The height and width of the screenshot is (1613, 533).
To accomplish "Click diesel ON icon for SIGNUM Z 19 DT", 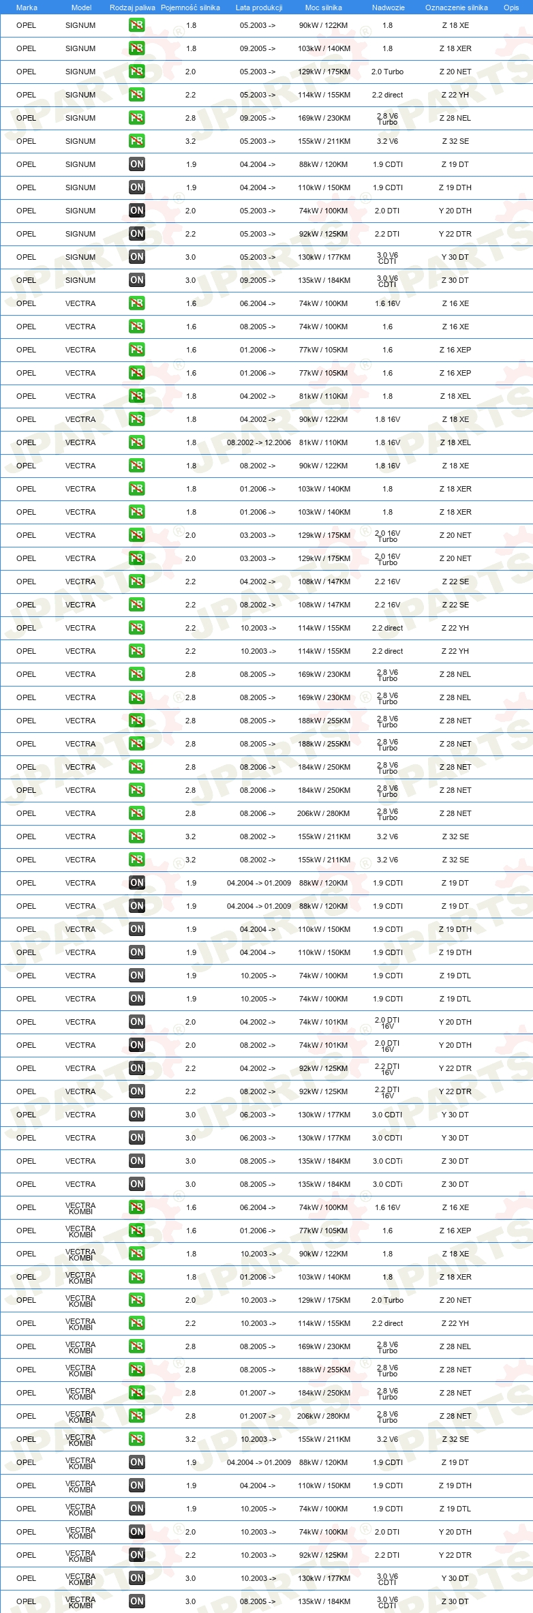I will 137,164.
